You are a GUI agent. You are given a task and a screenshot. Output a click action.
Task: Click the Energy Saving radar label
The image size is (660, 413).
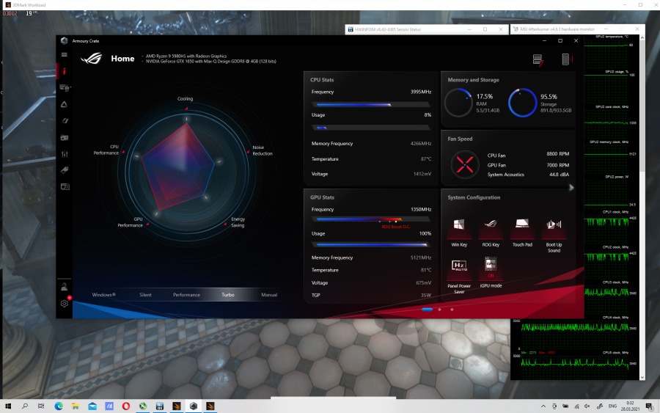tap(238, 222)
